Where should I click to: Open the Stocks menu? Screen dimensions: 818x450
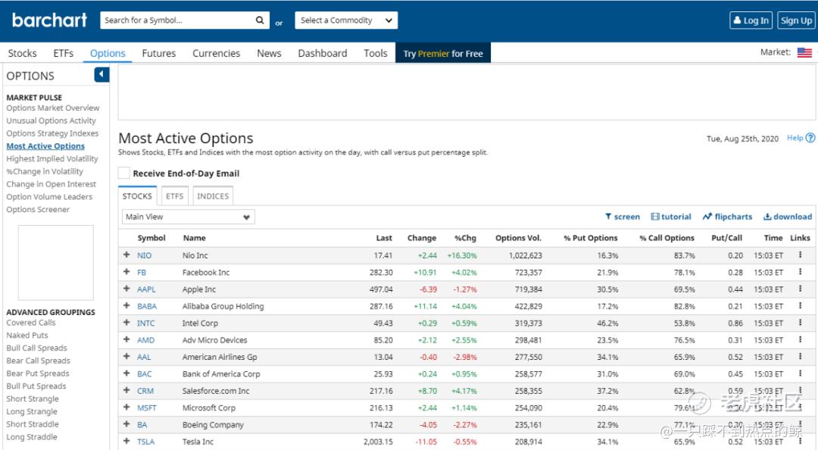pyautogui.click(x=23, y=53)
